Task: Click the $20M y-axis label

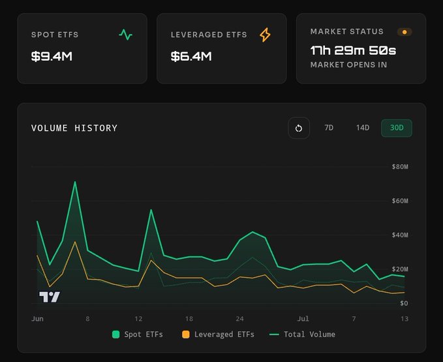Action: coord(400,269)
